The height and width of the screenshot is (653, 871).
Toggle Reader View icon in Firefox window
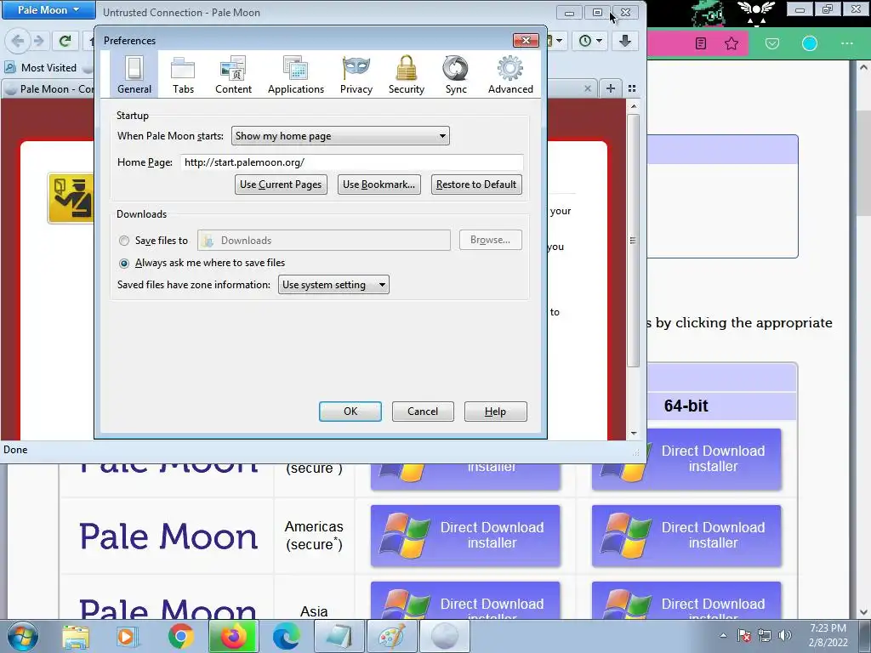click(701, 43)
